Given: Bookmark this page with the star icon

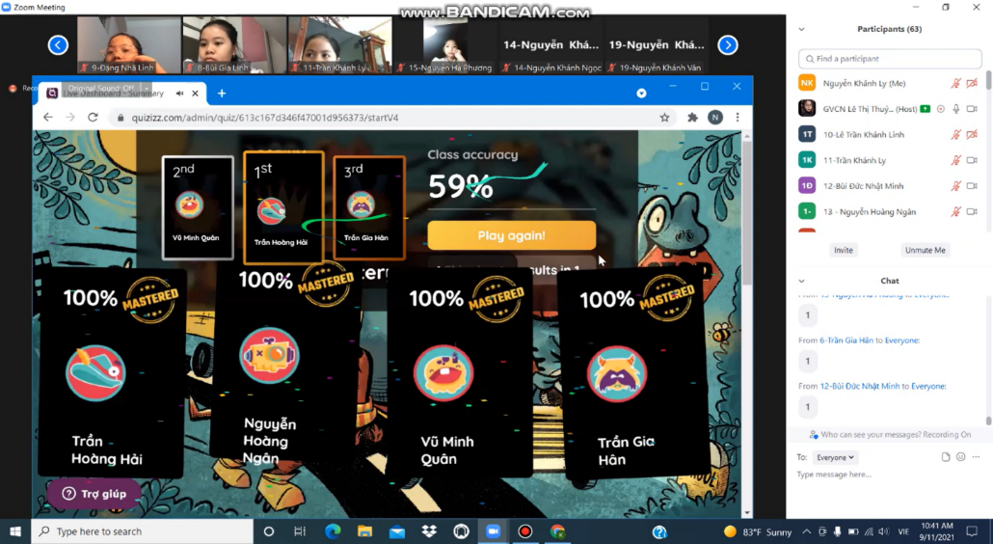Looking at the screenshot, I should 664,117.
